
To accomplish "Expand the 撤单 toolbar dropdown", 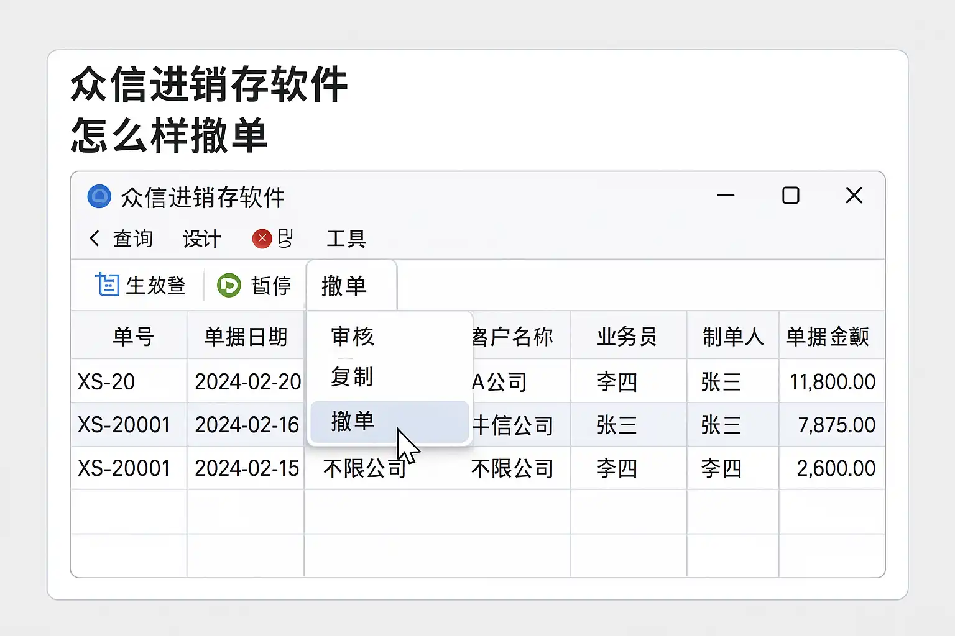I will pos(344,286).
